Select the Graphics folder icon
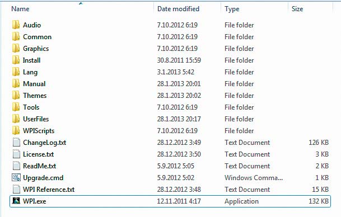The height and width of the screenshot is (217, 341). 16,48
